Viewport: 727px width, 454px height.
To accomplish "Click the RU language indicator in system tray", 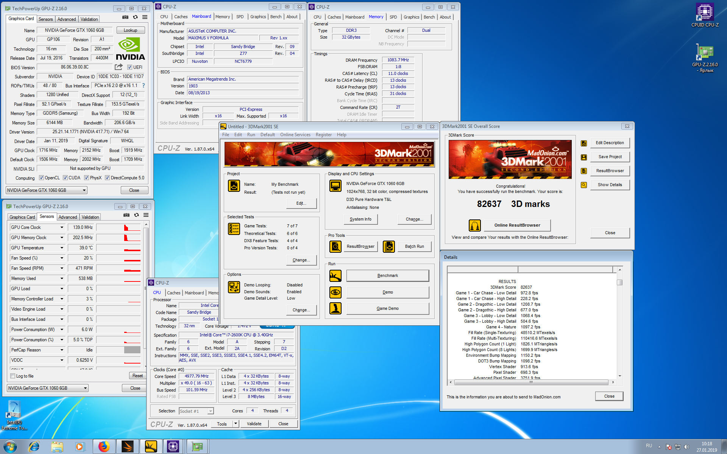I will click(x=649, y=446).
